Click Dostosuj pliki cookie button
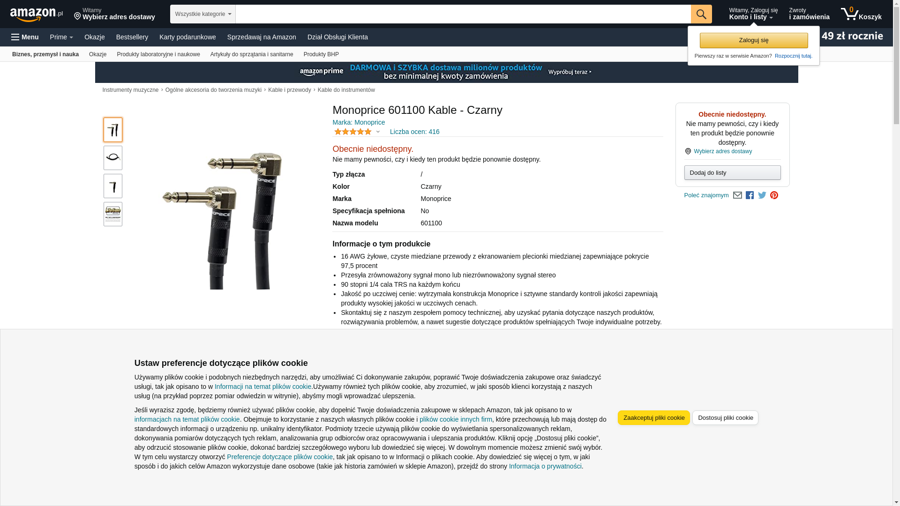 coord(725,417)
